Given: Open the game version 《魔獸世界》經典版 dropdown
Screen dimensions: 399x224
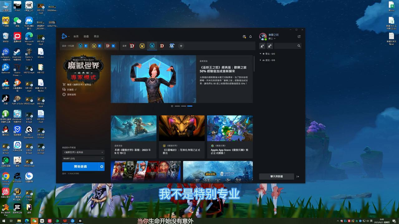Looking at the screenshot, I should (x=83, y=152).
